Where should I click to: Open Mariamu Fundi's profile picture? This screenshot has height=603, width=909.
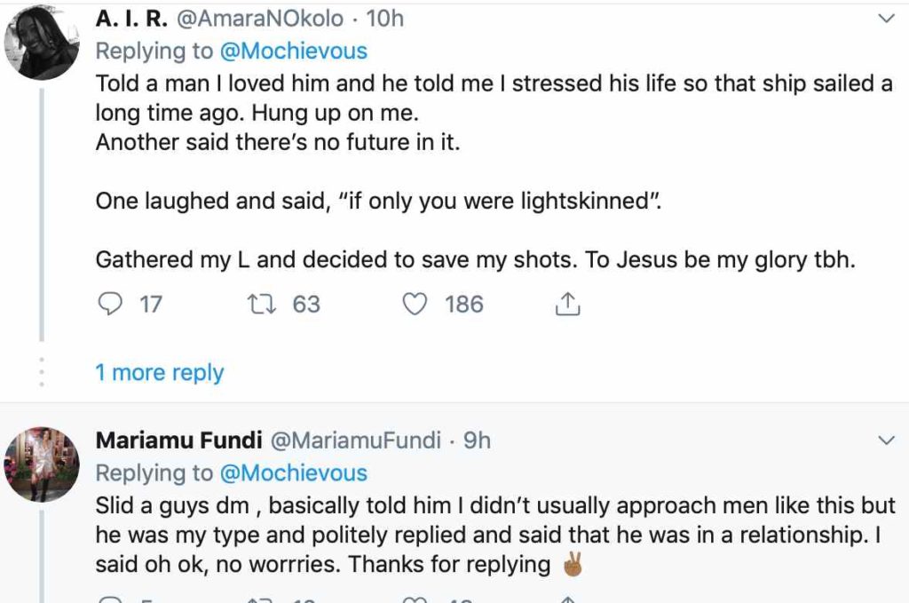[43, 464]
